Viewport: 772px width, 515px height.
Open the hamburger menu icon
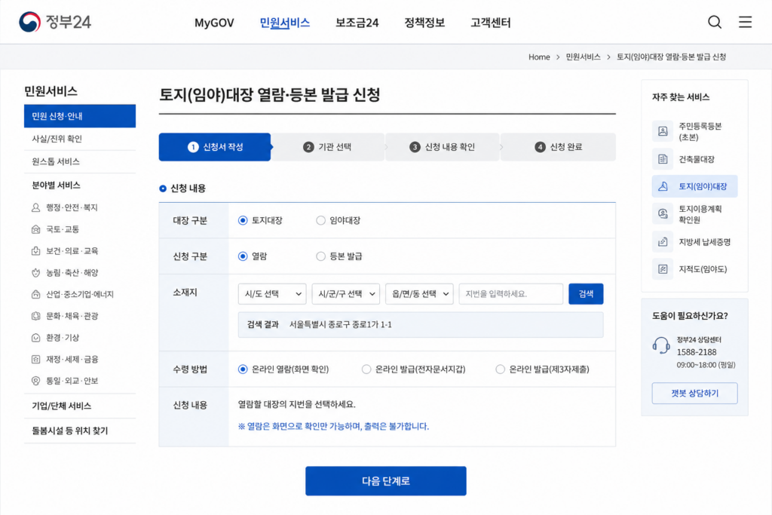(x=745, y=22)
